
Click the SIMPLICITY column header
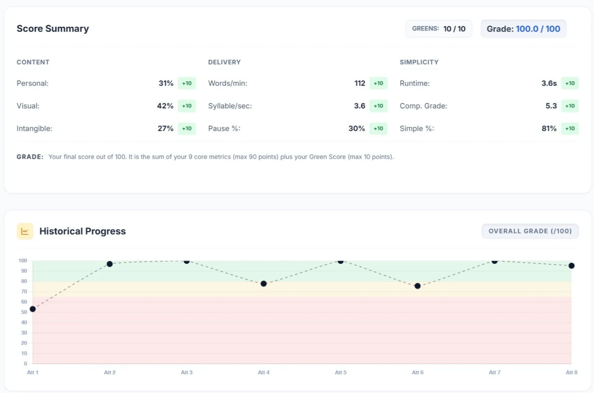[419, 62]
